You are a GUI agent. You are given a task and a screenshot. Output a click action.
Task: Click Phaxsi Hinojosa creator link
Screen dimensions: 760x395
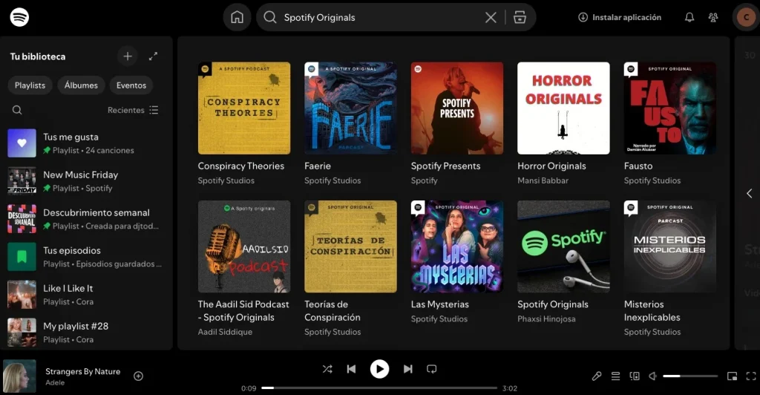tap(546, 319)
